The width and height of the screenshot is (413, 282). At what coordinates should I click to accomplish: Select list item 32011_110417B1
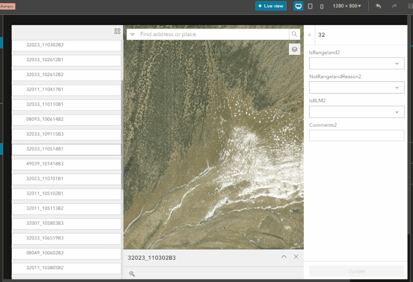pos(67,90)
